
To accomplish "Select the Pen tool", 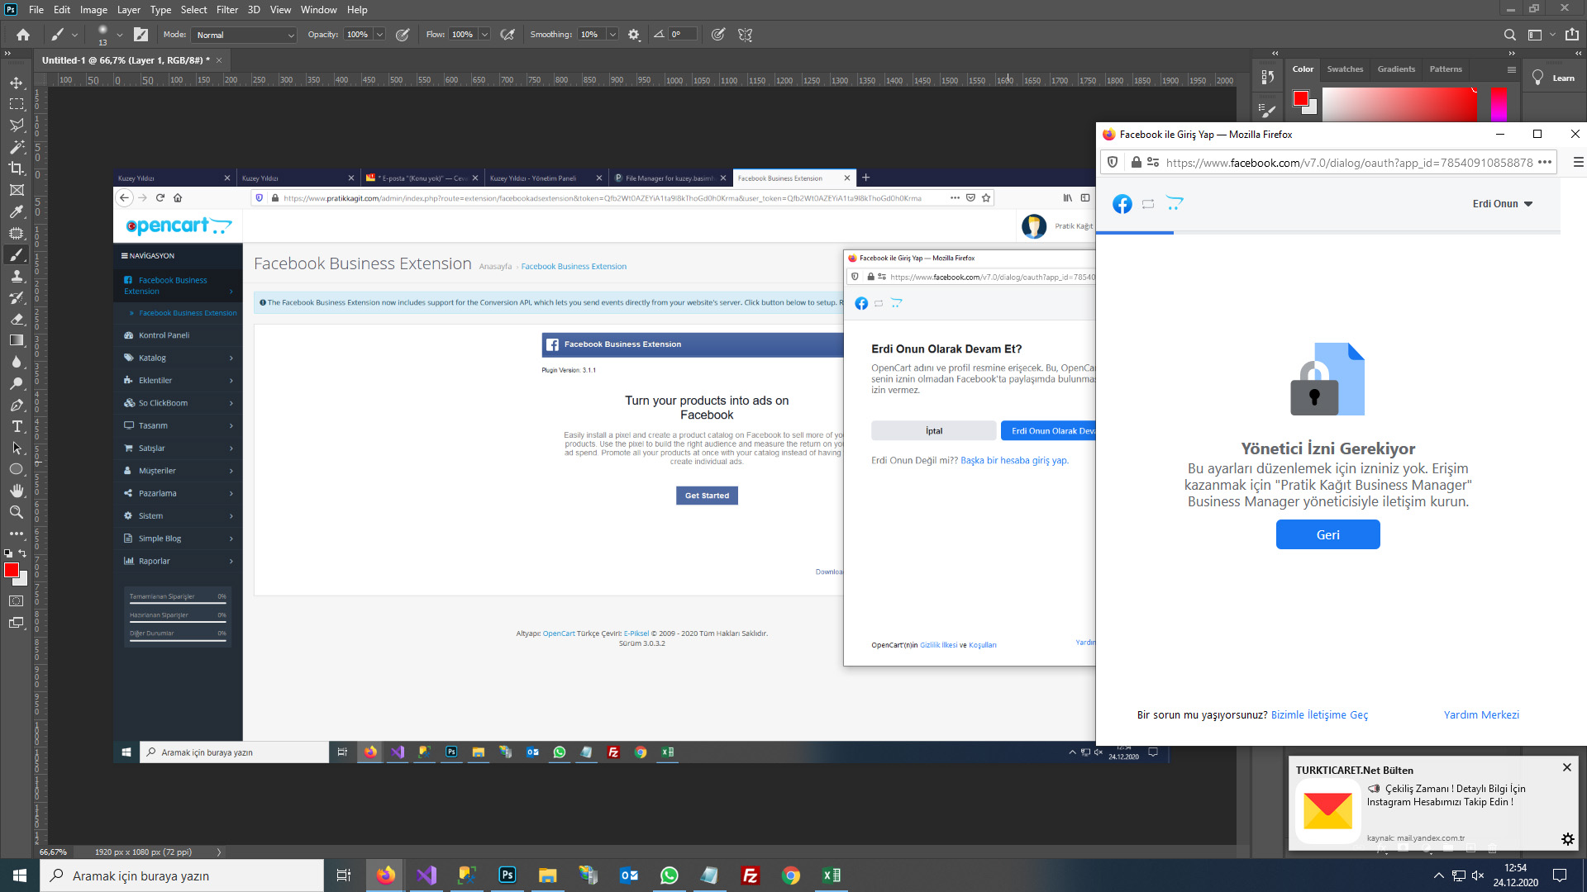I will click(17, 405).
